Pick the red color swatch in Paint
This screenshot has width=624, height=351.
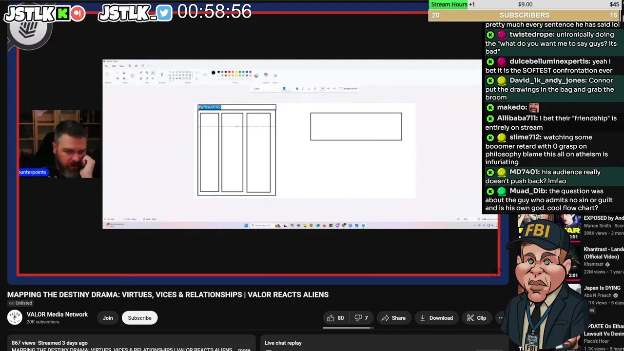tap(229, 72)
